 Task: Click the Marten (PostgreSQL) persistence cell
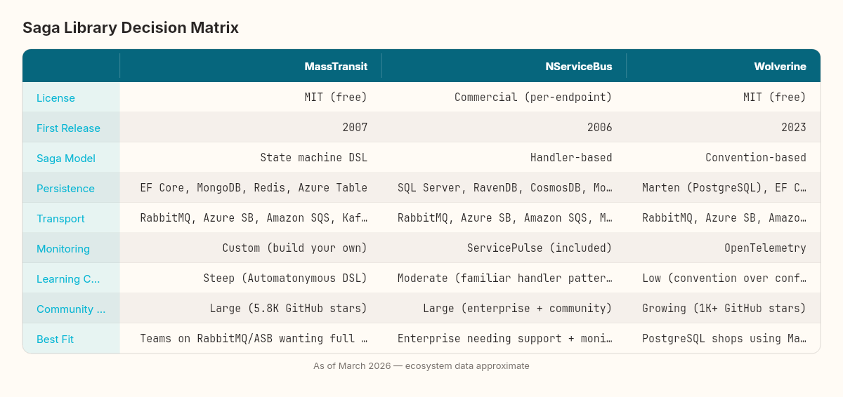coord(724,188)
